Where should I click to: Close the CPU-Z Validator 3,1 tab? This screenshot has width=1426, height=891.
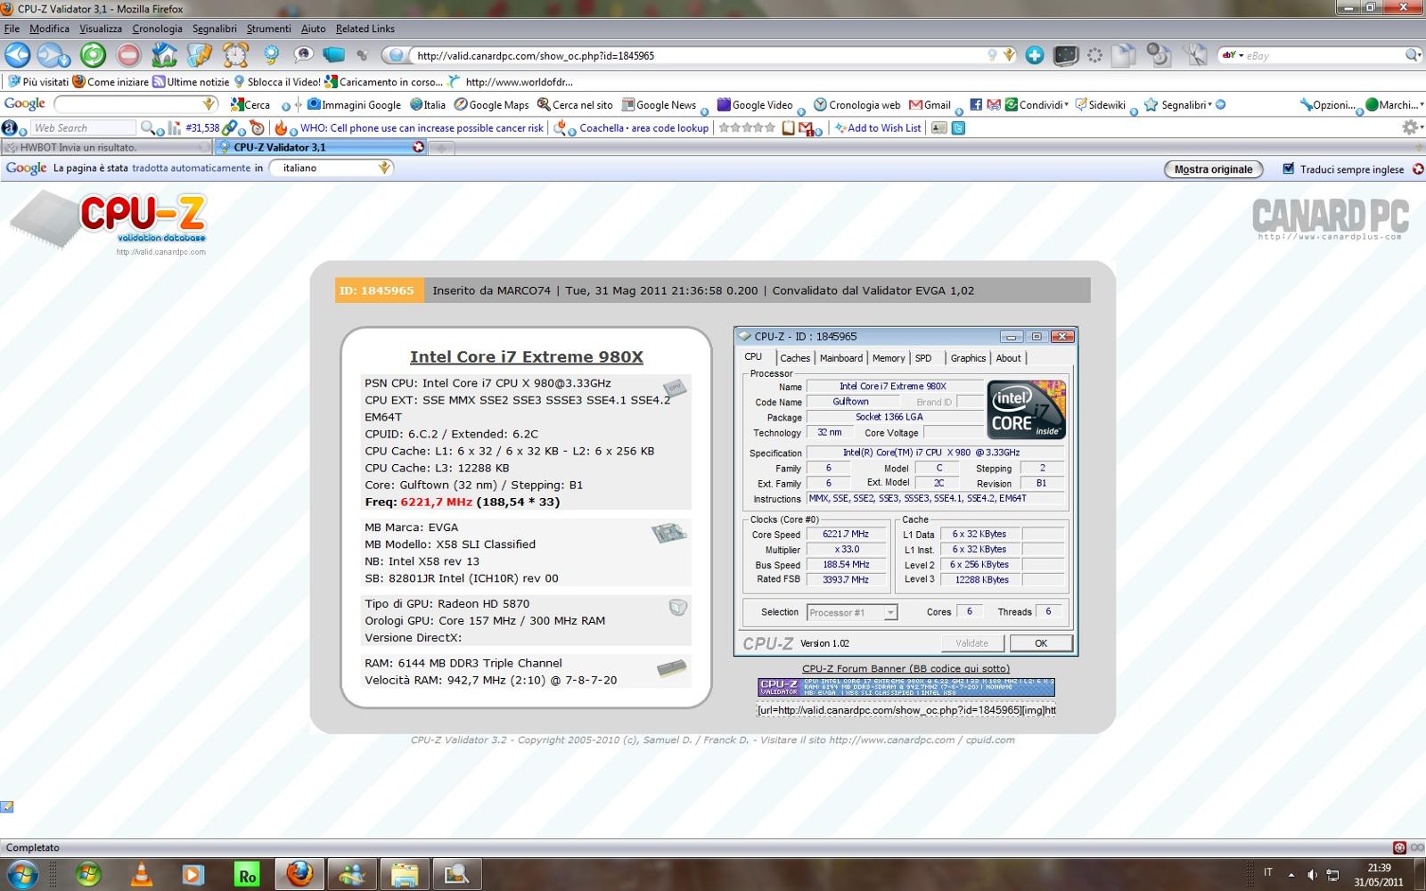pos(418,147)
